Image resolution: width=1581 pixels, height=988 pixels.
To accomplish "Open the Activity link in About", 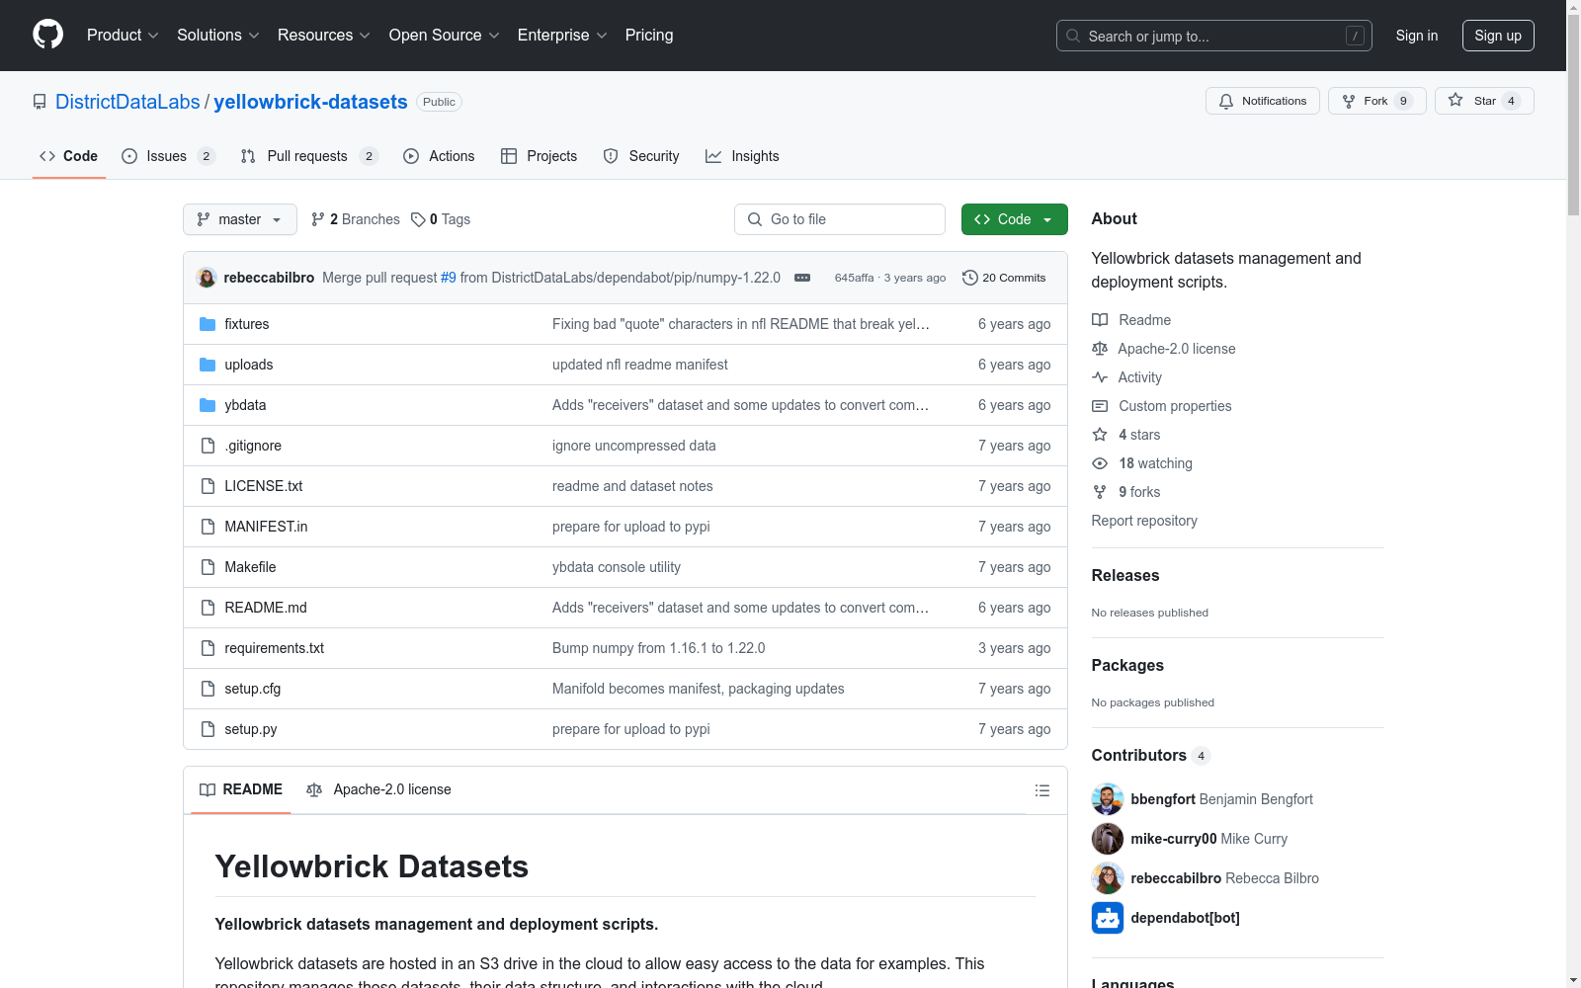I will (1139, 377).
